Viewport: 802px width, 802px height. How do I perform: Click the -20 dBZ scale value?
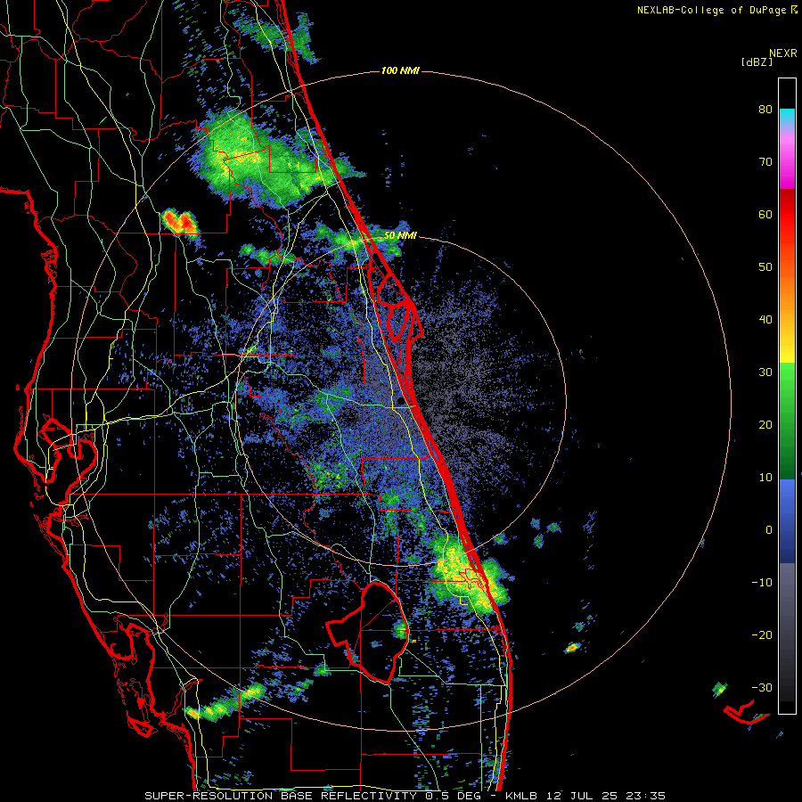click(762, 635)
